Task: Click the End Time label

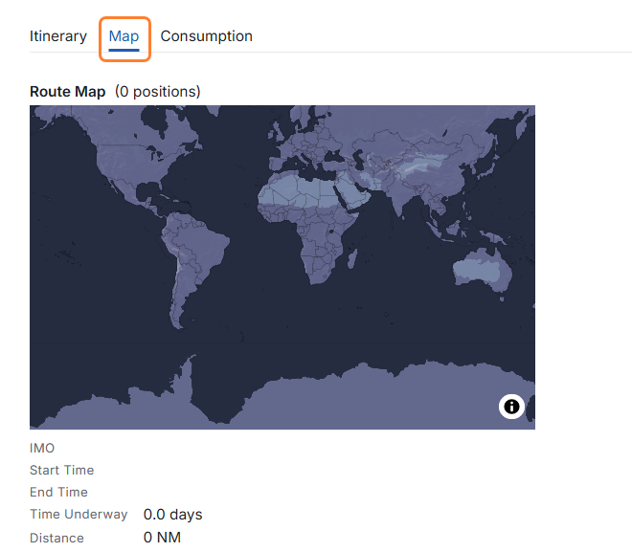Action: click(58, 492)
